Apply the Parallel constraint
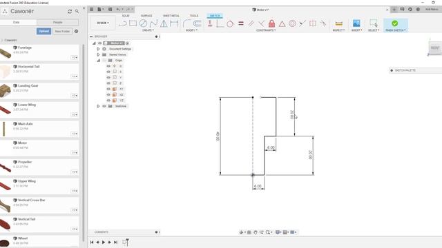 coord(251,23)
